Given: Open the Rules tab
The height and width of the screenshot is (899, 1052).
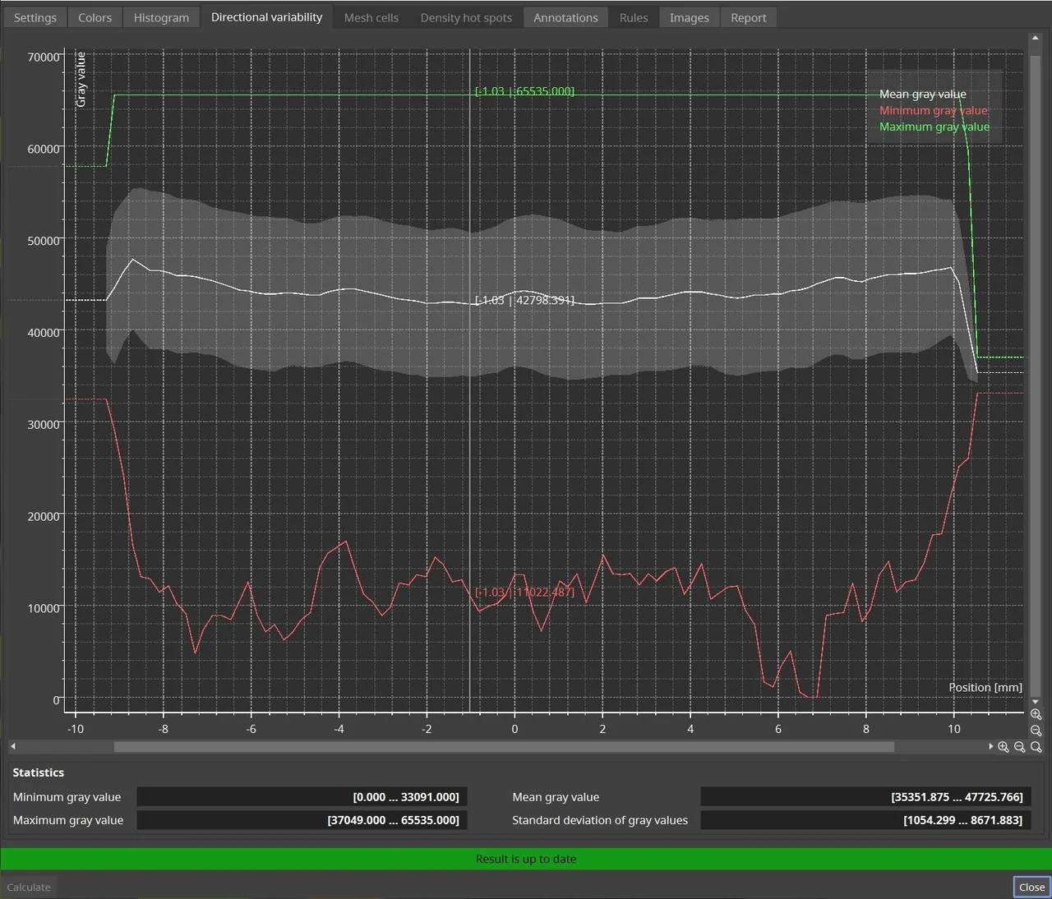Looking at the screenshot, I should (x=634, y=17).
